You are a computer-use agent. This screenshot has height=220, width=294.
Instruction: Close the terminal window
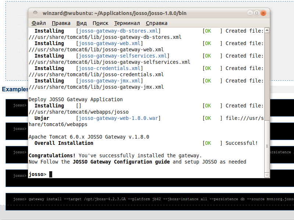[263, 13]
